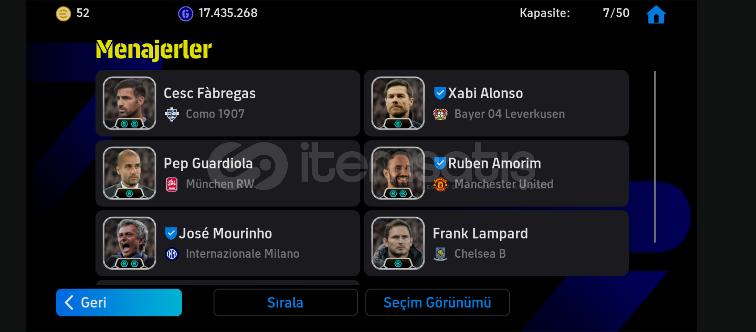
Task: Click the München RW club crest
Action: 172,184
